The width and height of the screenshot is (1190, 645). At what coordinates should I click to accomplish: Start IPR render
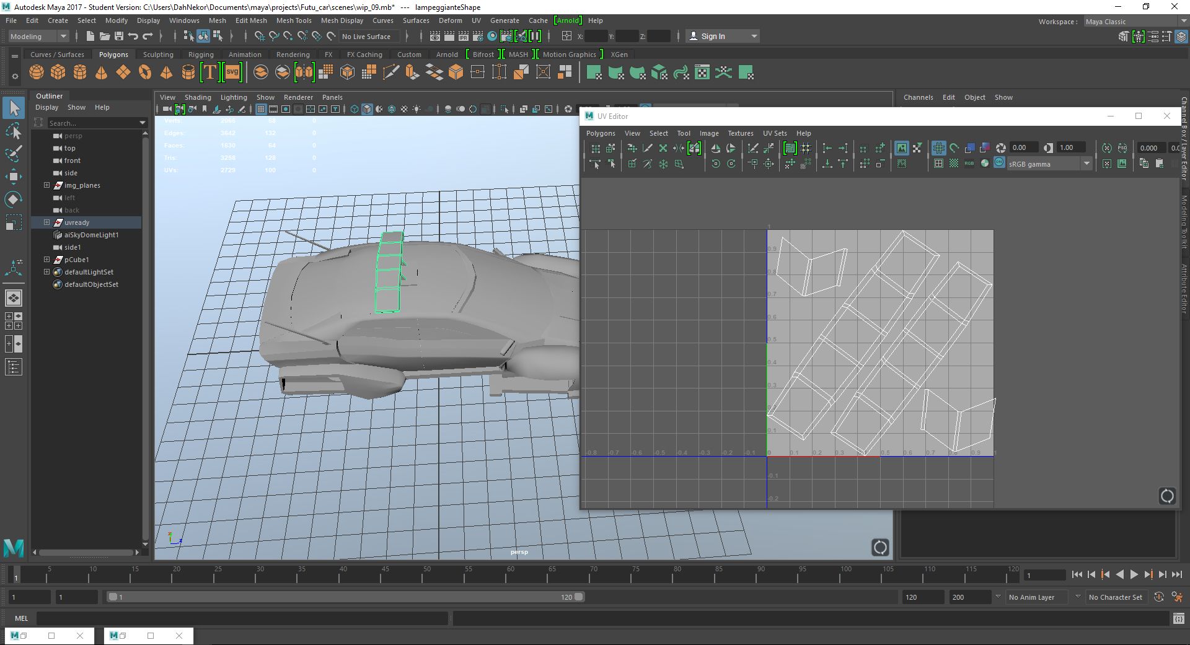coord(464,37)
